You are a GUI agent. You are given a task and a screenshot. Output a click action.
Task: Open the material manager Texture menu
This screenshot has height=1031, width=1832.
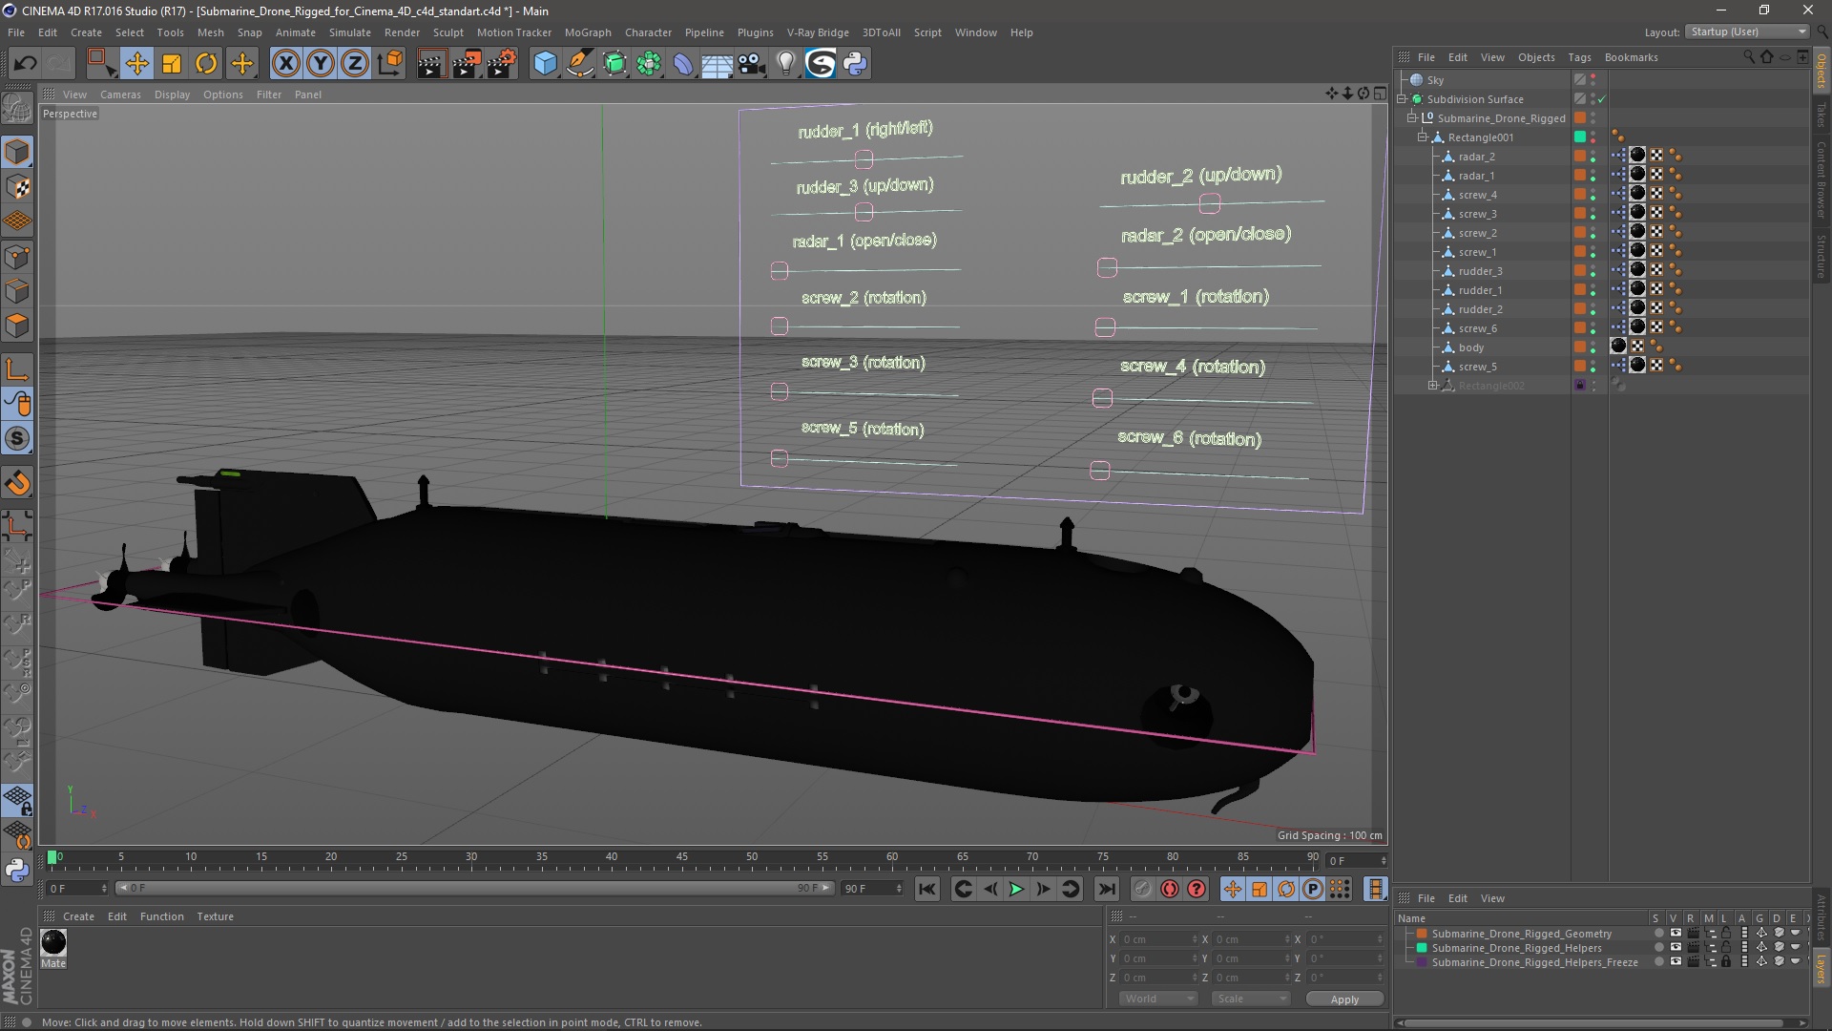coord(215,916)
